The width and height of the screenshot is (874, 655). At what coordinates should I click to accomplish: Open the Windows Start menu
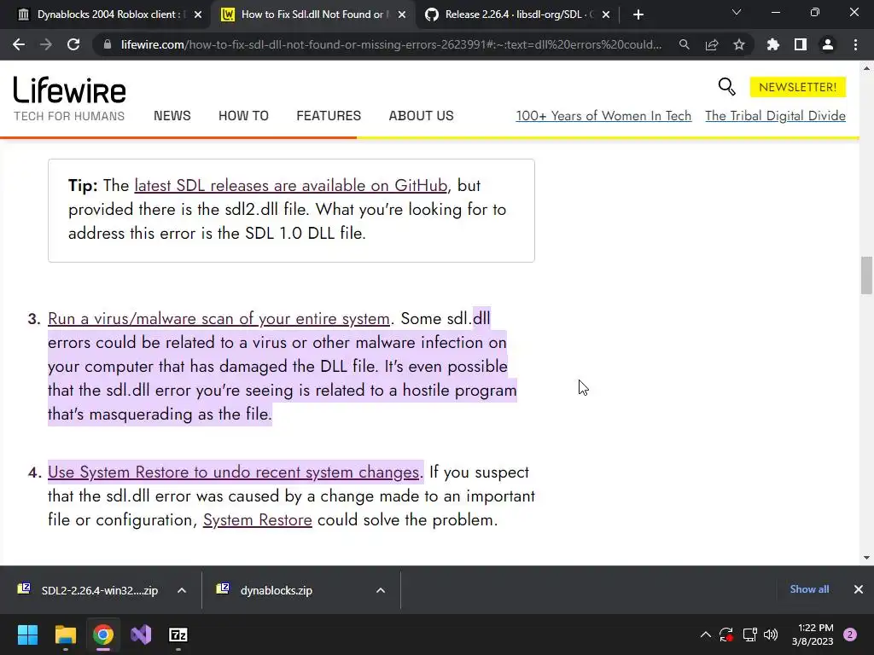coord(27,635)
